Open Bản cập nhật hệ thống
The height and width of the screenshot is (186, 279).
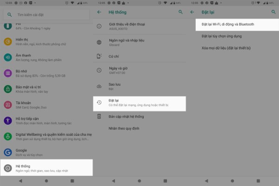tap(126, 116)
